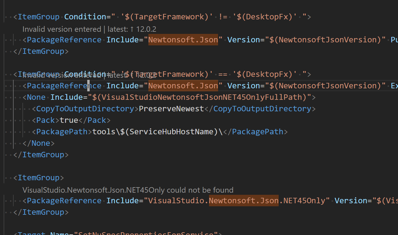This screenshot has width=398, height=235.
Task: Click the highlighted Newtonsoft.Json in VisualStudio.Newtonsoft.Json.NET45Only
Action: click(x=244, y=200)
